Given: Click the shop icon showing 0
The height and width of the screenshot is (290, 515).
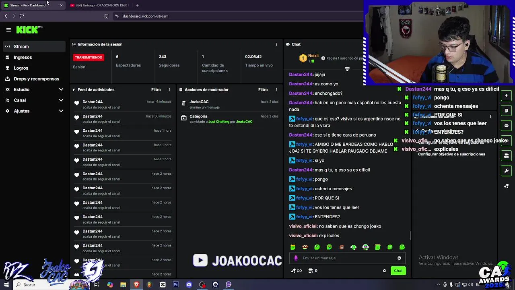Looking at the screenshot, I should click(x=313, y=271).
